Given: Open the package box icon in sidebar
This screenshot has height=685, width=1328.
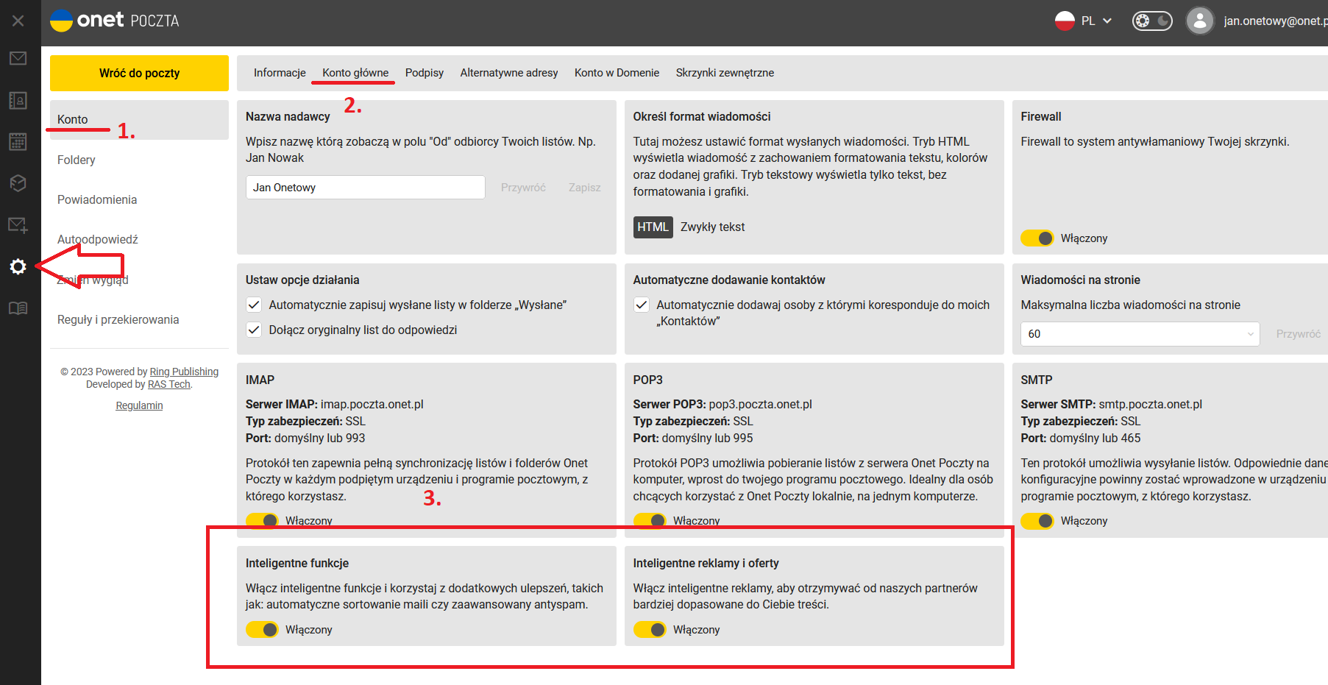Looking at the screenshot, I should pyautogui.click(x=18, y=183).
